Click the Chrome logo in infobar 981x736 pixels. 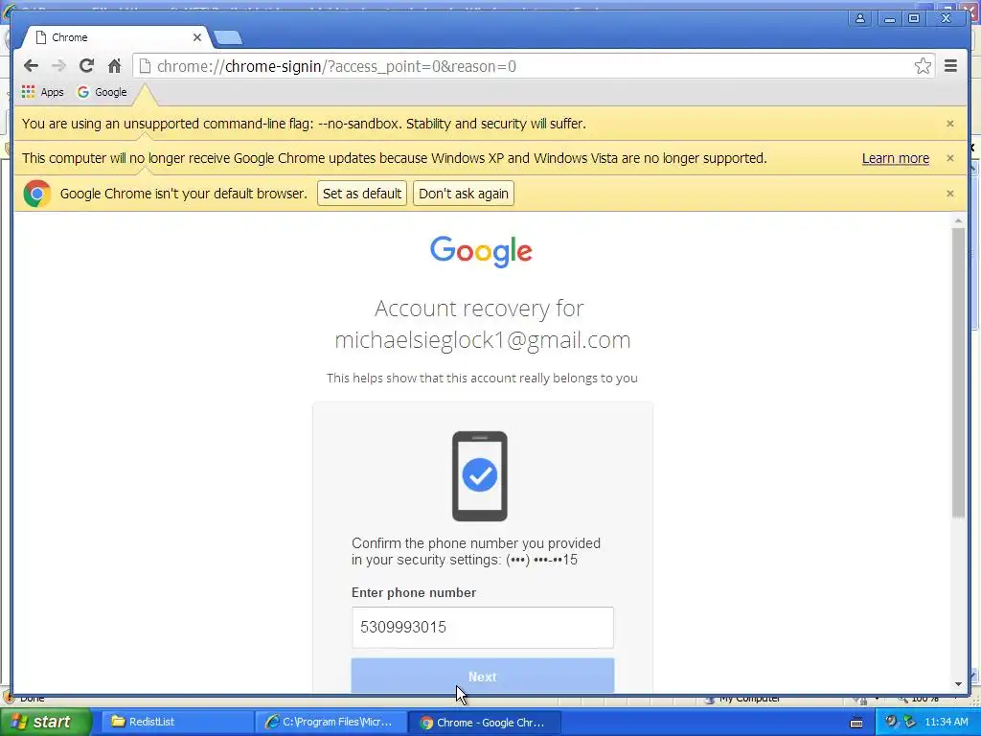pos(37,194)
